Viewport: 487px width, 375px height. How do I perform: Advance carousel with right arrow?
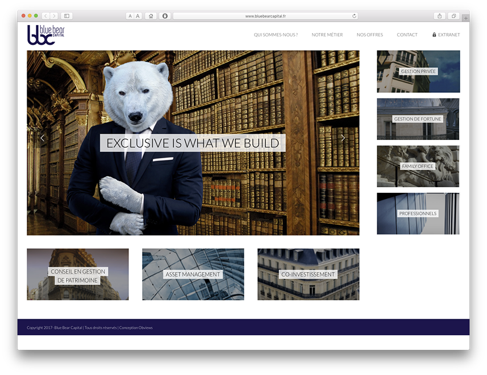[x=343, y=138]
